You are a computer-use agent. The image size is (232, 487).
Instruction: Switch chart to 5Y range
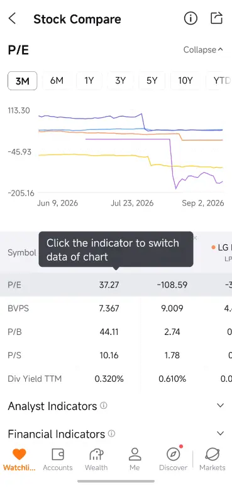pos(152,81)
